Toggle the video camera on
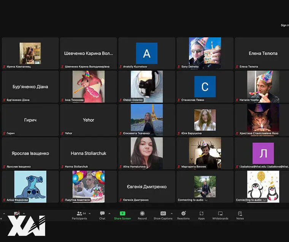This screenshot has width=289, height=242. click(17, 214)
